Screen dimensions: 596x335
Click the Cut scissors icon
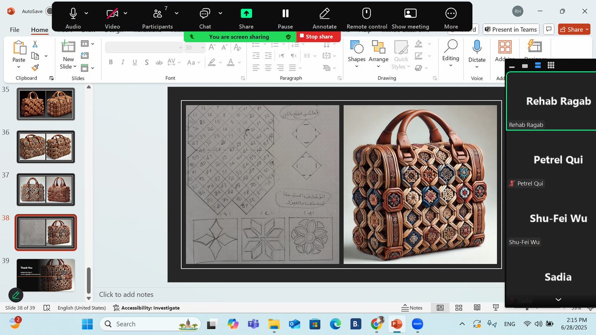35,44
